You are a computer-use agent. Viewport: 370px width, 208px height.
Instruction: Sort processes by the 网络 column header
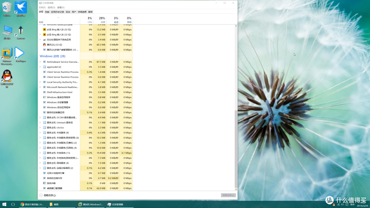coord(126,20)
